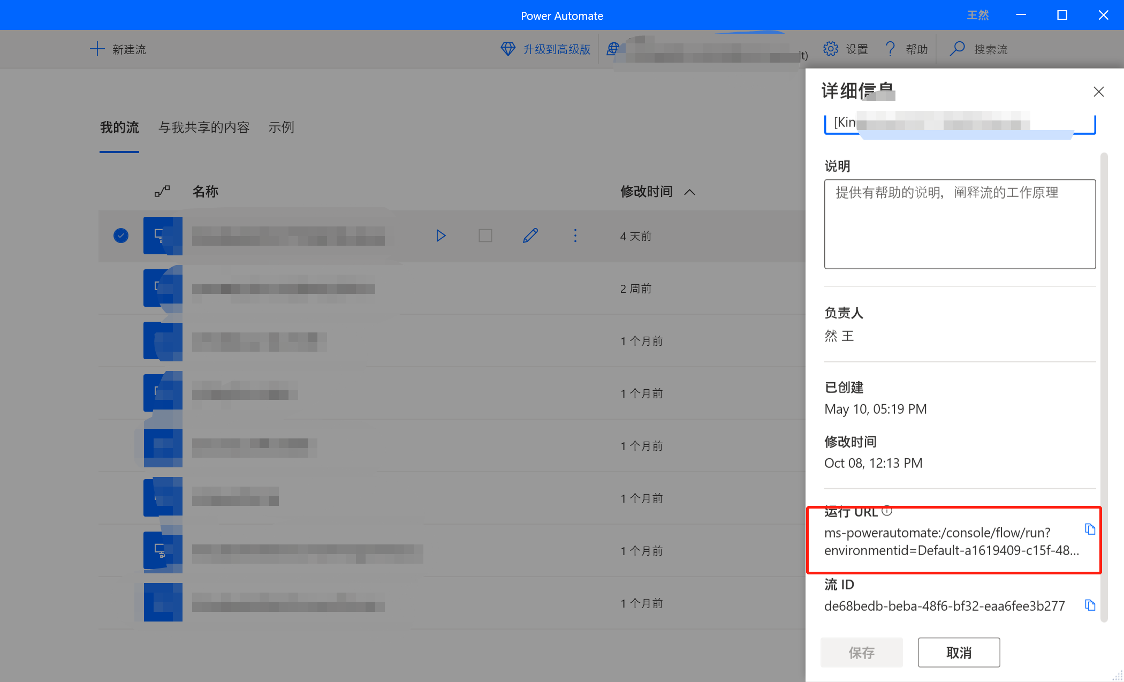Click the environment globe icon
The height and width of the screenshot is (682, 1124).
[613, 49]
